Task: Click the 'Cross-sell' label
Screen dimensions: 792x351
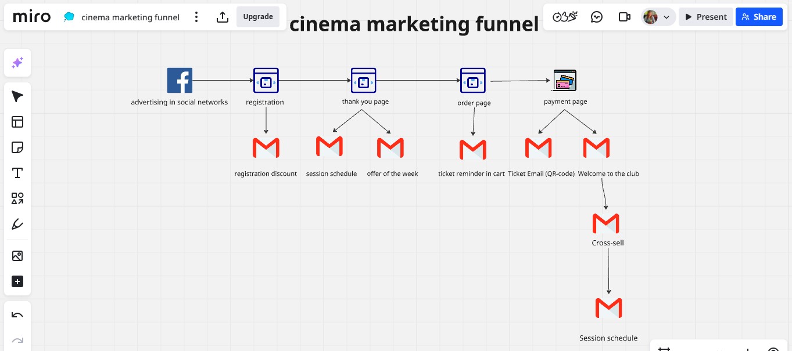Action: (x=608, y=243)
